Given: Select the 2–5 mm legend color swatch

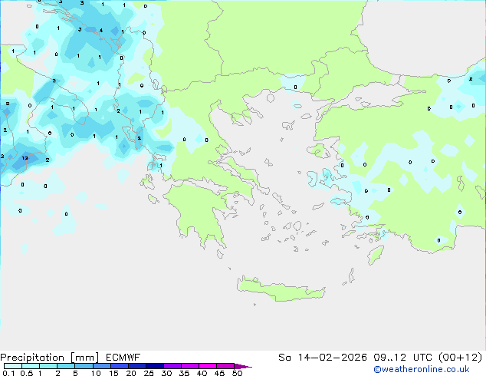Looking at the screenshot, I should (66, 366).
